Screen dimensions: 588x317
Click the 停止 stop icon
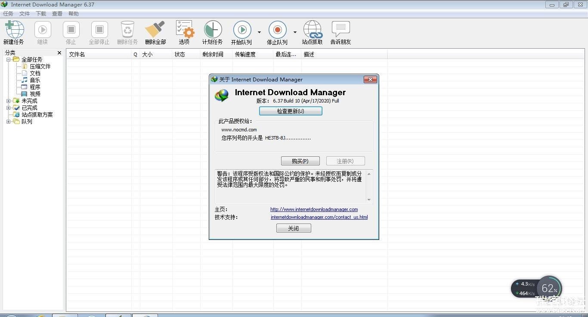point(71,30)
